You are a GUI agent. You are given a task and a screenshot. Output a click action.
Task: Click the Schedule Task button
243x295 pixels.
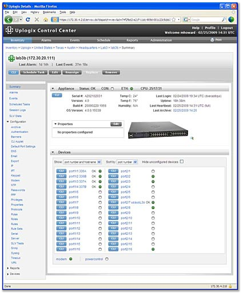click(34, 72)
